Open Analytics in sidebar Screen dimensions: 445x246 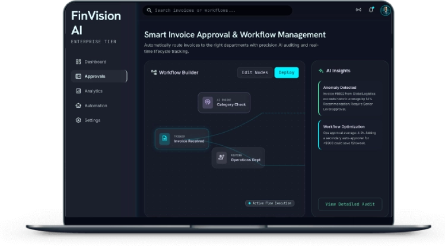point(98,91)
